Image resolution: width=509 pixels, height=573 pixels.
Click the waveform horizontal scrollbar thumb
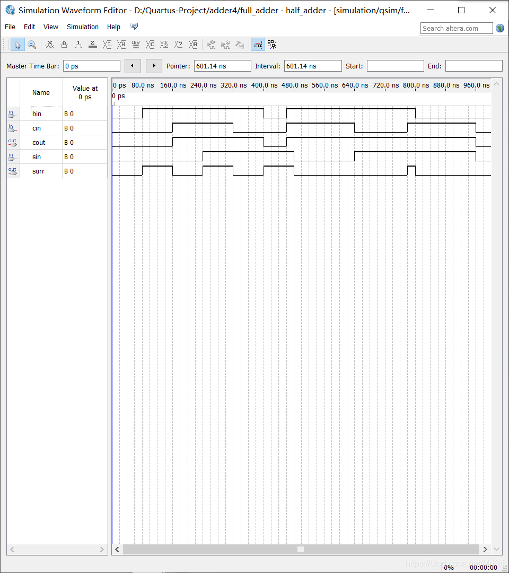click(301, 549)
